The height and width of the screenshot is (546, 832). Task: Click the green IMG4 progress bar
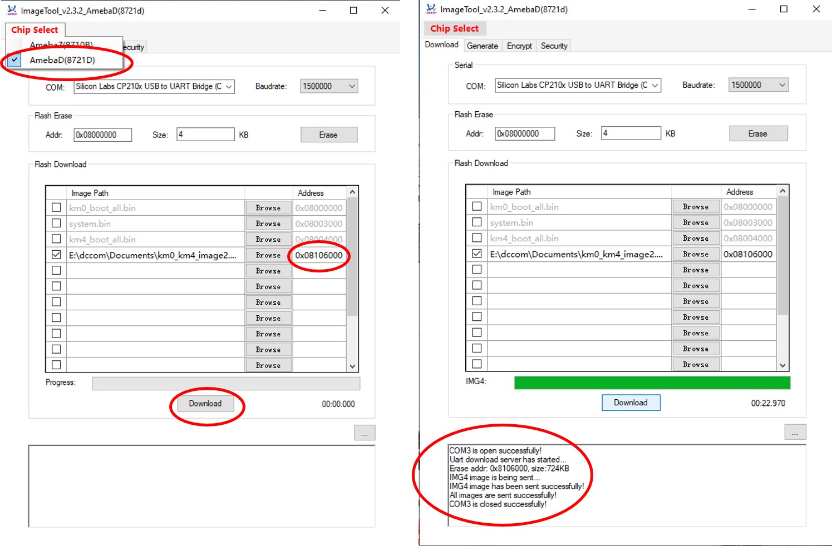(652, 383)
